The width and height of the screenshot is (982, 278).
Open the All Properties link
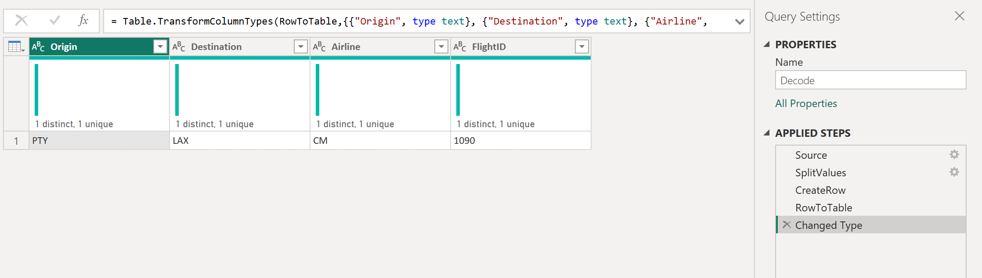pyautogui.click(x=806, y=103)
